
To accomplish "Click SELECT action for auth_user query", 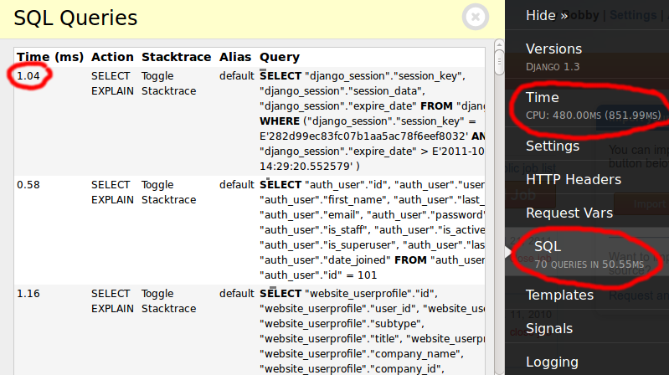I will click(111, 185).
